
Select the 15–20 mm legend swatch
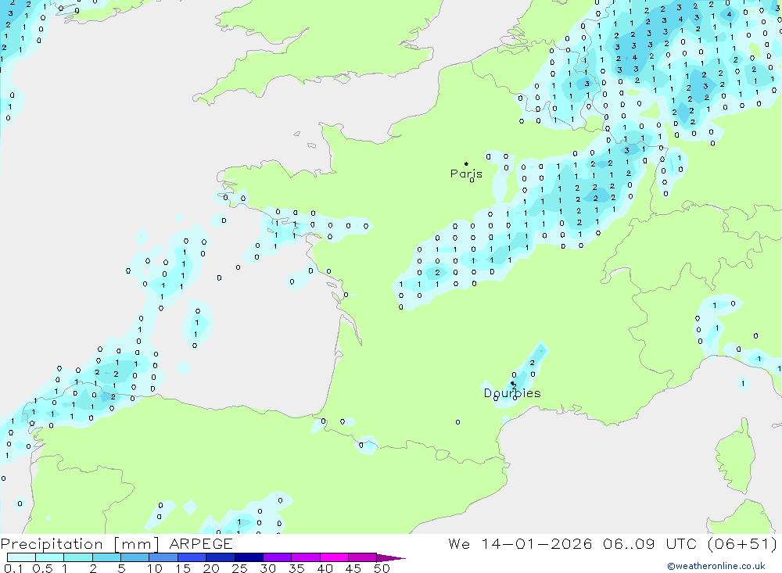pos(192,557)
